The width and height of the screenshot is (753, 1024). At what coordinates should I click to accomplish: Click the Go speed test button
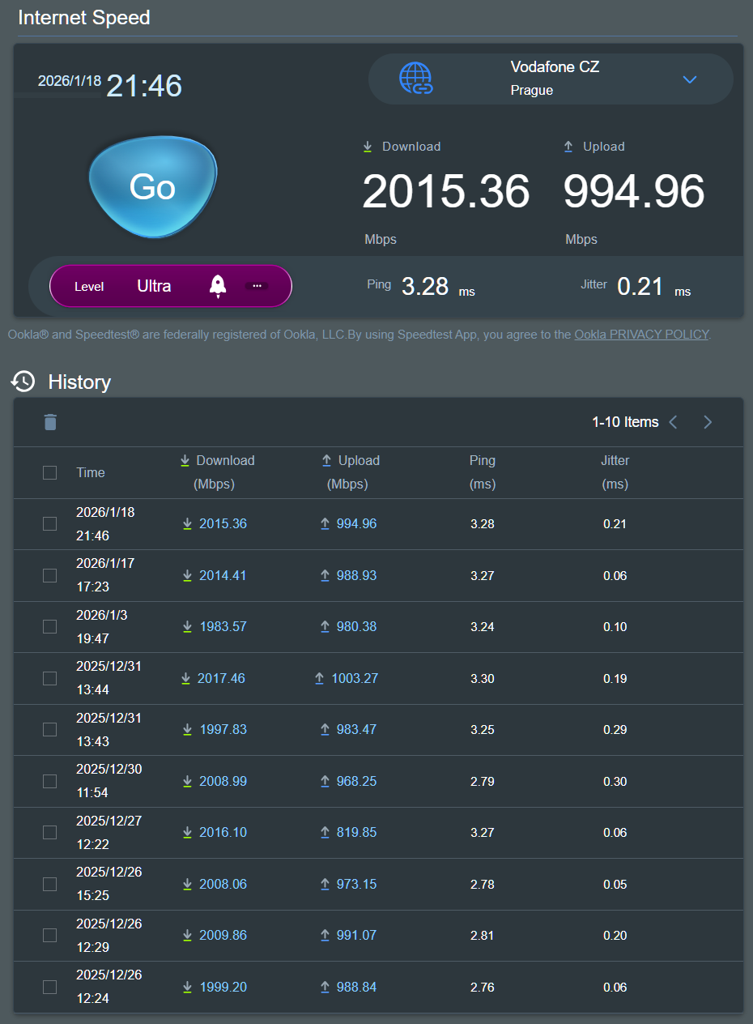click(x=152, y=187)
